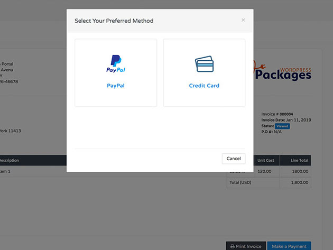Click the credit card icon
This screenshot has height=250, width=333.
pos(204,63)
